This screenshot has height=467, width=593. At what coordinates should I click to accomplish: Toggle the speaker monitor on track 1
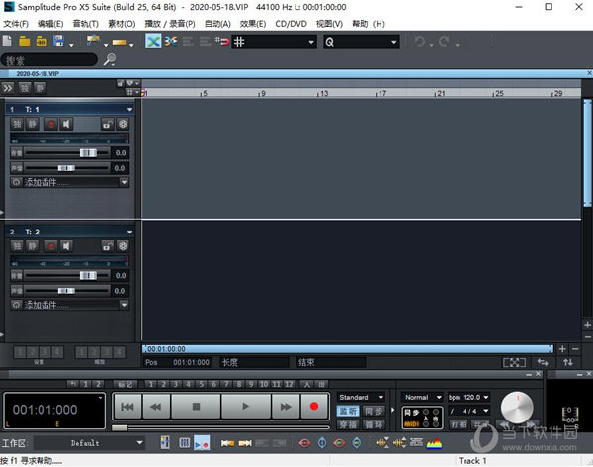click(66, 124)
